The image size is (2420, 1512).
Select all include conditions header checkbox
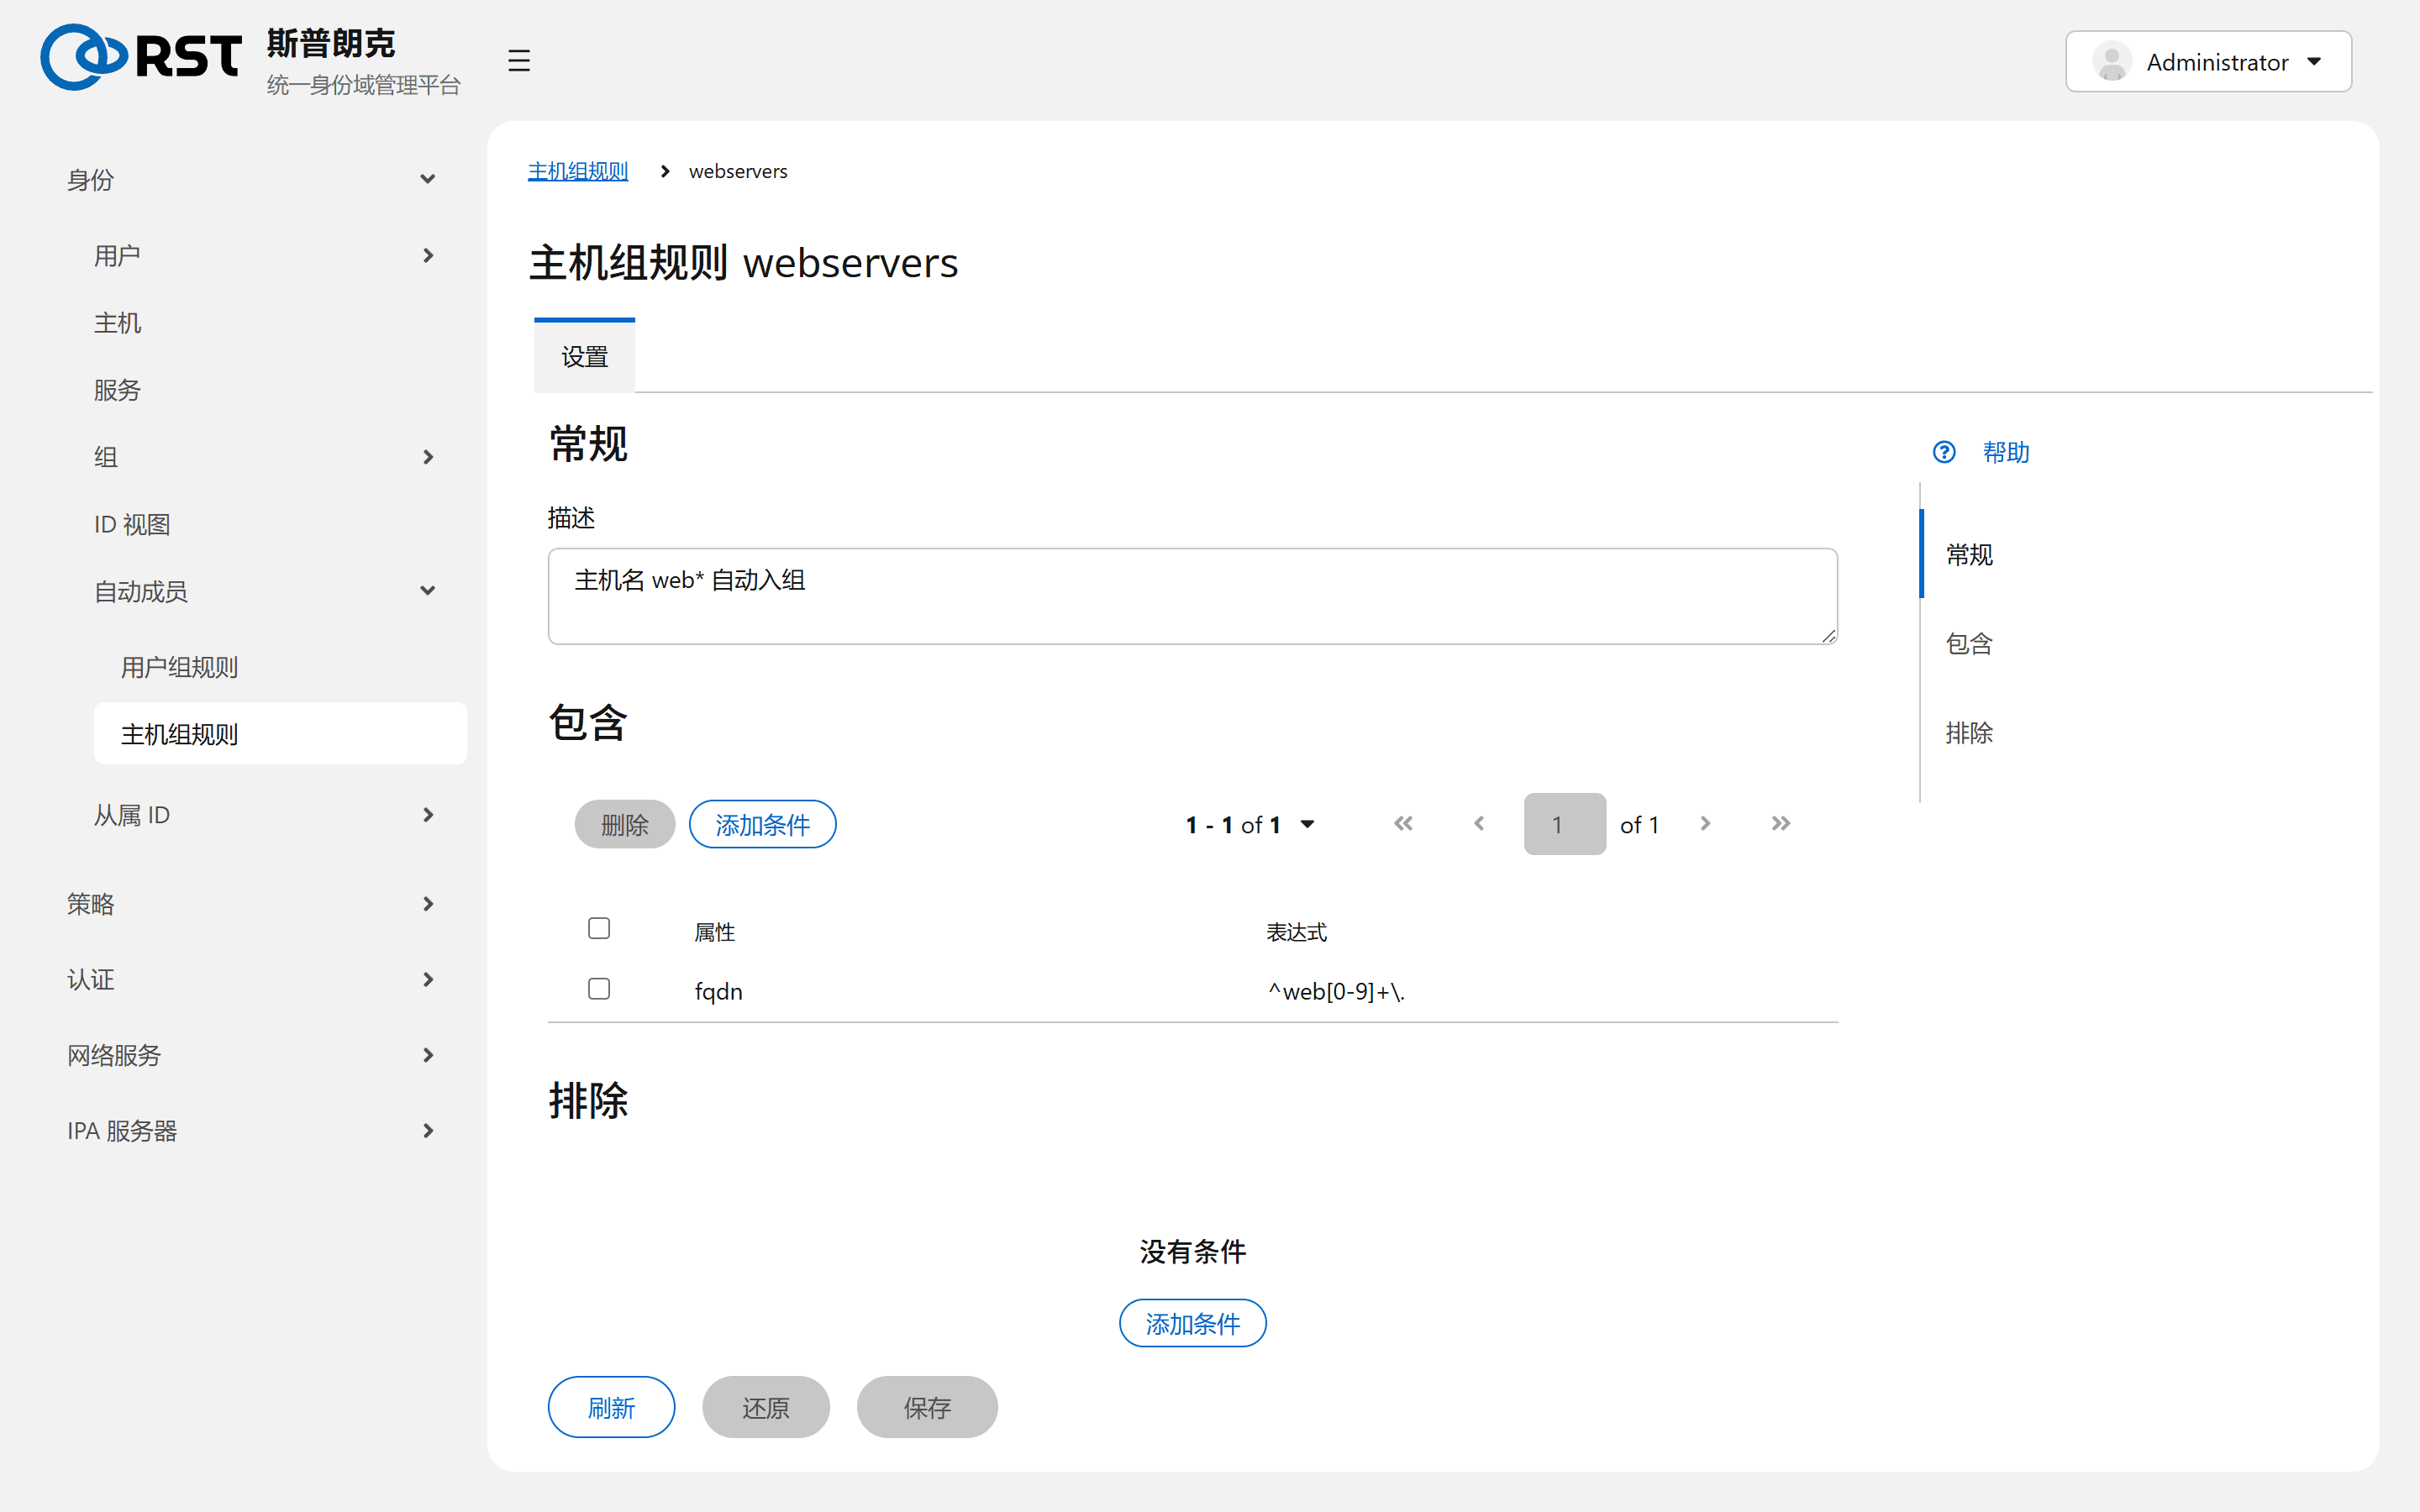599,928
